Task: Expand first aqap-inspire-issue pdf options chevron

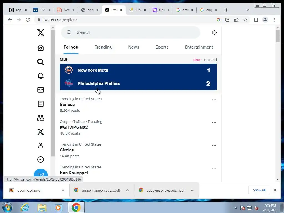Action: tap(128, 190)
